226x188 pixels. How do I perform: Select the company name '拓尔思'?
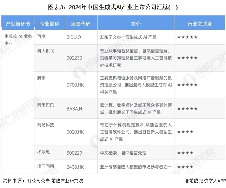44,152
